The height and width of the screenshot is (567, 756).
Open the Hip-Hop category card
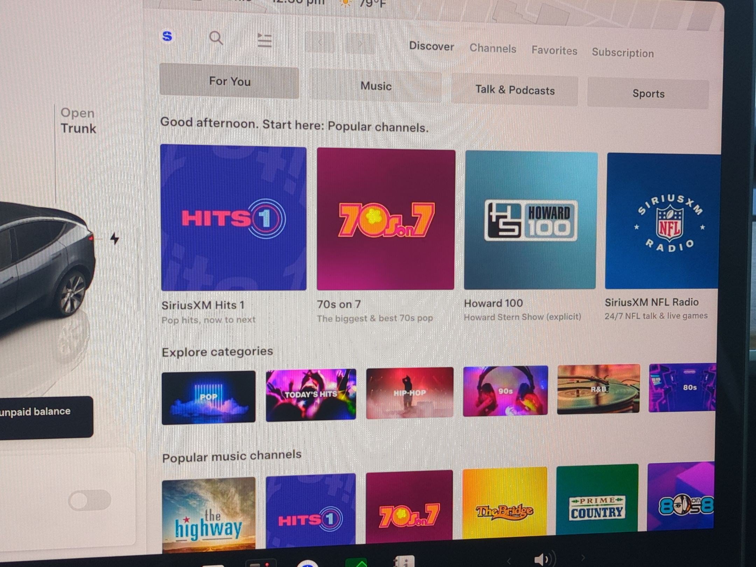coord(409,393)
